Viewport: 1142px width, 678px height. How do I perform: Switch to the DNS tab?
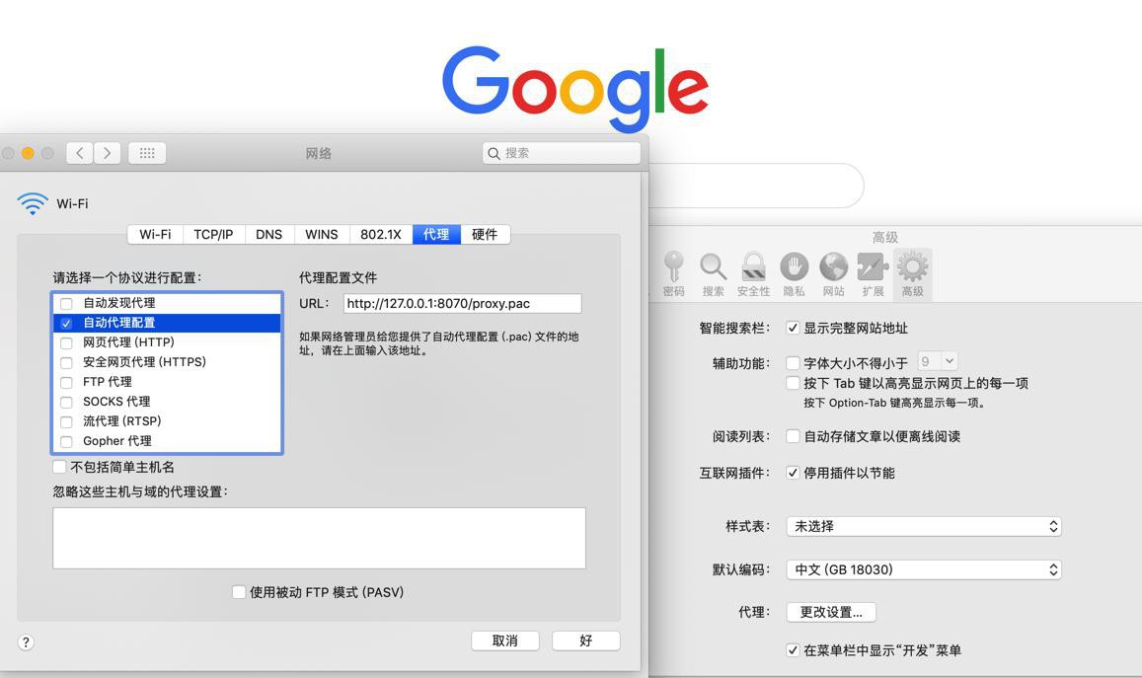pyautogui.click(x=268, y=235)
